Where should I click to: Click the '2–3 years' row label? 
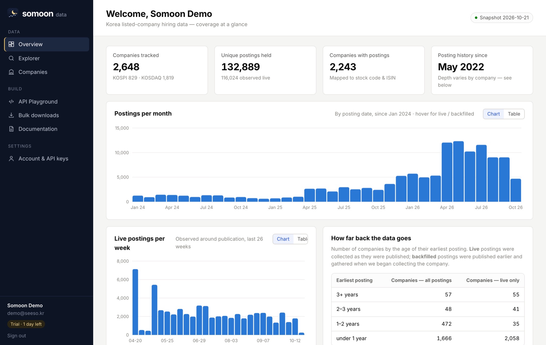click(348, 309)
